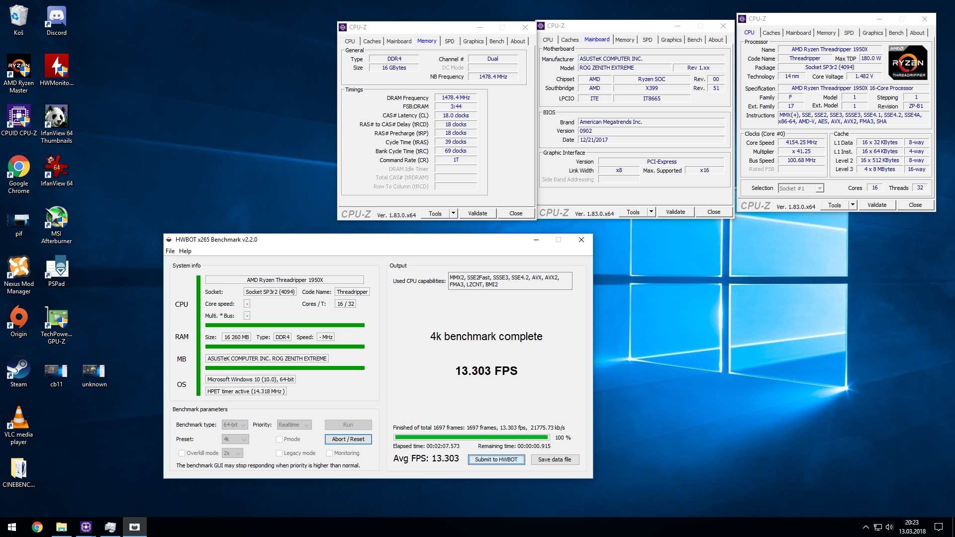Open the cb11 image file on desktop
The width and height of the screenshot is (955, 537).
click(56, 375)
